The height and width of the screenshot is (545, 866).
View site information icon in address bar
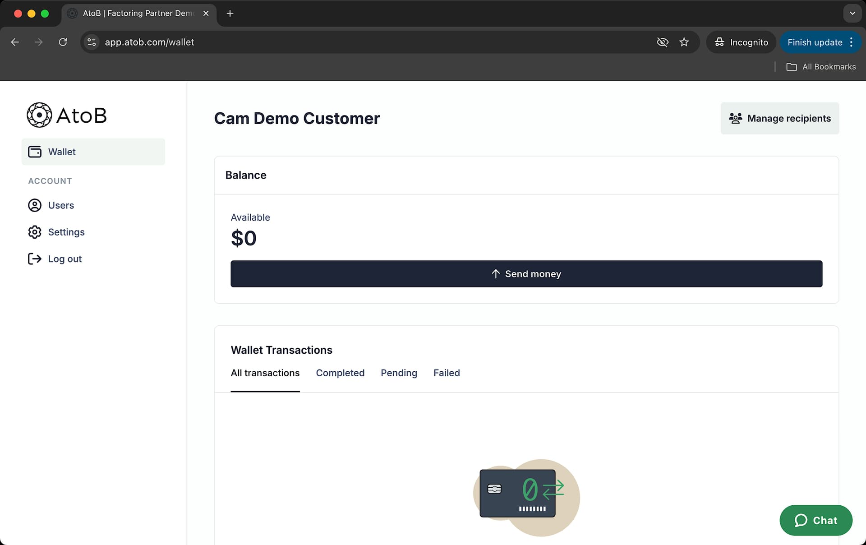pos(92,42)
